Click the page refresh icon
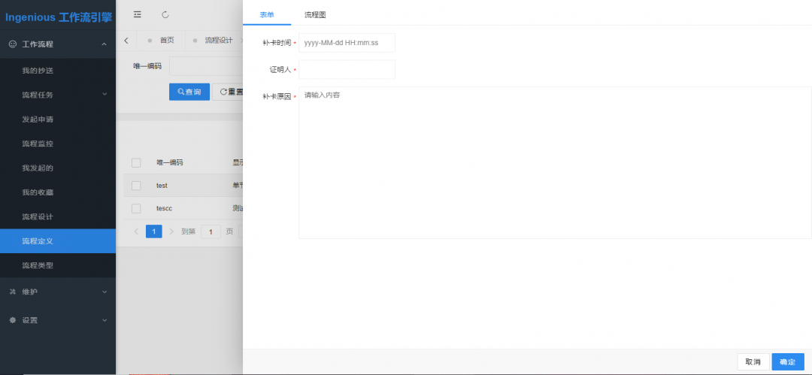The image size is (812, 375). pos(165,14)
